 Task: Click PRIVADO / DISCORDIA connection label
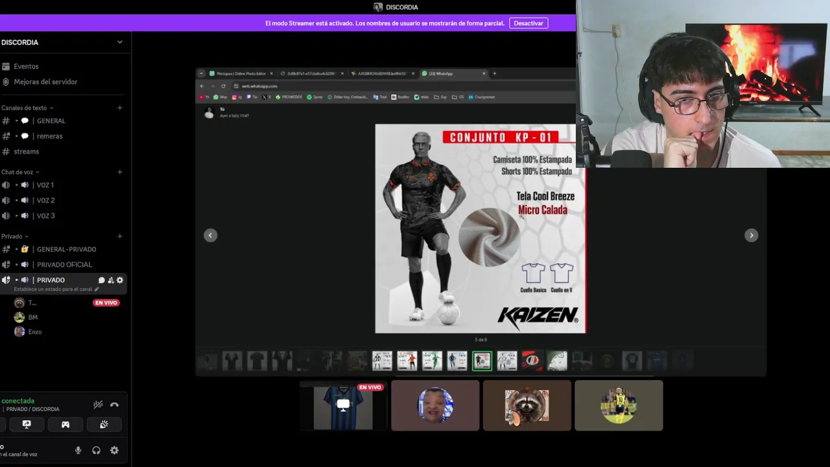[x=32, y=409]
